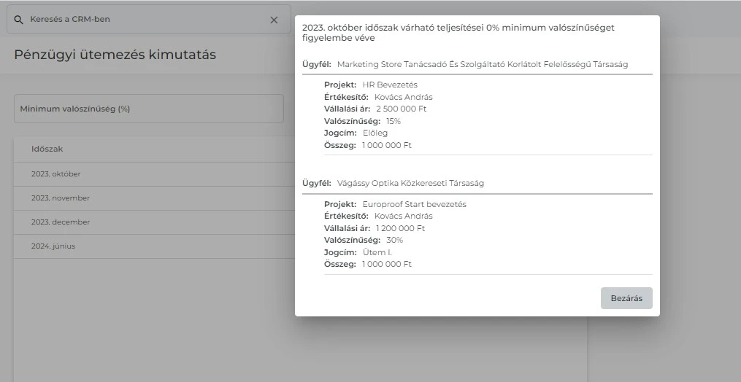Choose the 2023. december period row
This screenshot has height=382, width=741.
(60, 222)
